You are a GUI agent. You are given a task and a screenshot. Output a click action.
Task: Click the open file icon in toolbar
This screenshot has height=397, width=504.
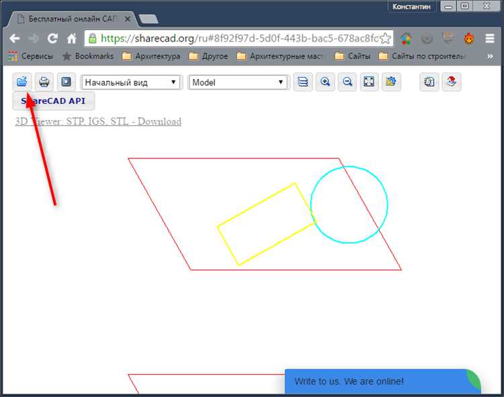click(x=22, y=82)
